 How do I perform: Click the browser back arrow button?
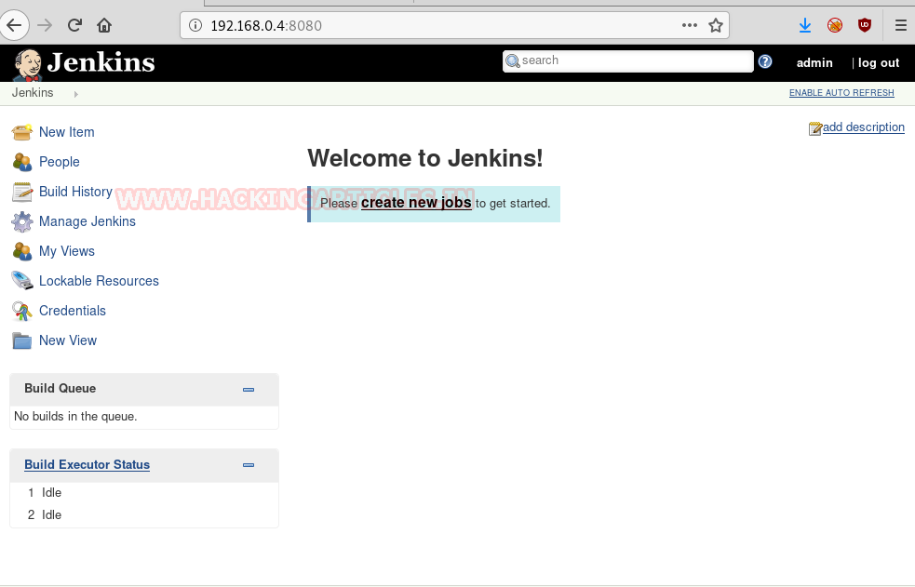tap(14, 25)
